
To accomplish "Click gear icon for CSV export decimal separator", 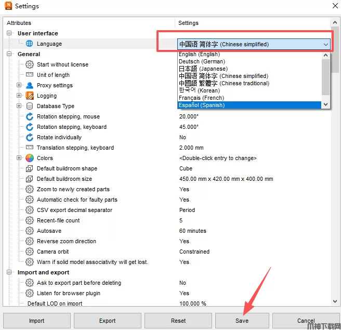I will pos(29,210).
